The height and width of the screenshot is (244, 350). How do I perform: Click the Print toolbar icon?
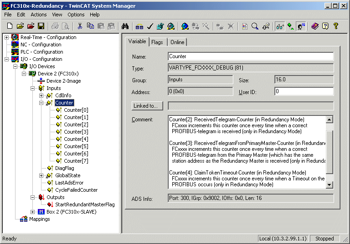click(x=55, y=26)
